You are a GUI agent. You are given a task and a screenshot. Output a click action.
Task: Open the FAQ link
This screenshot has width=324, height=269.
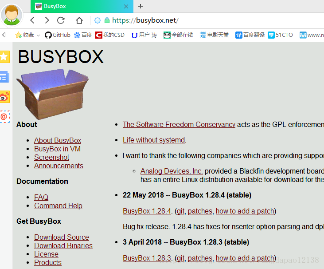(x=41, y=197)
